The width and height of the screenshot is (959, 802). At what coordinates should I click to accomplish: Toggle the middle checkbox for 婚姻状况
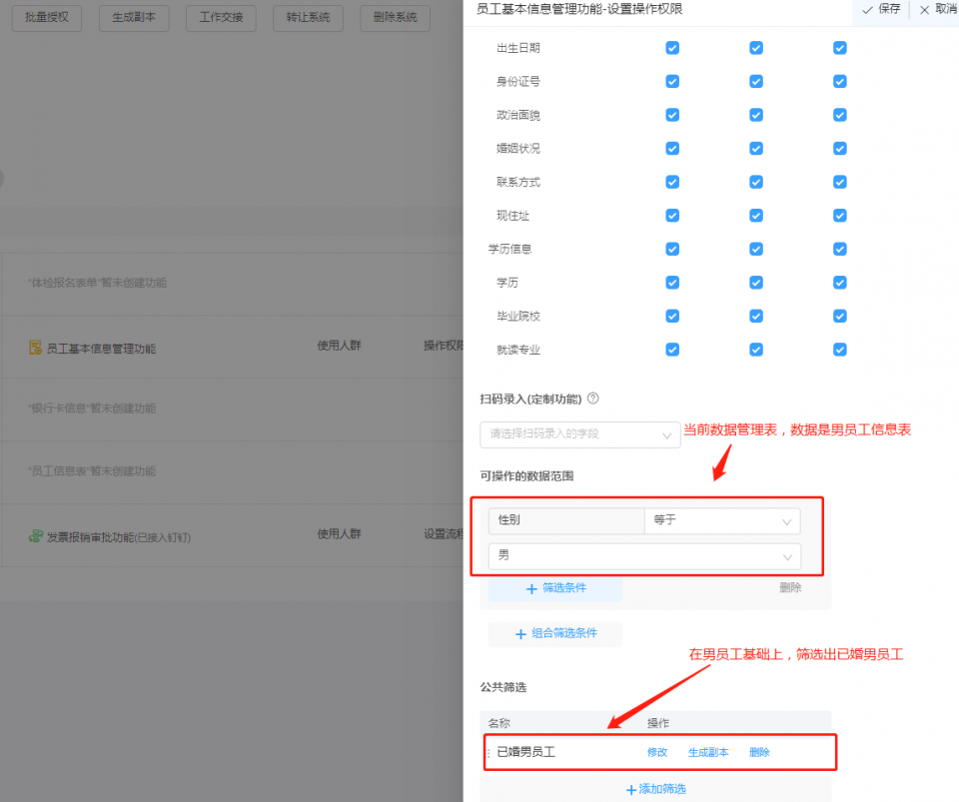(756, 148)
